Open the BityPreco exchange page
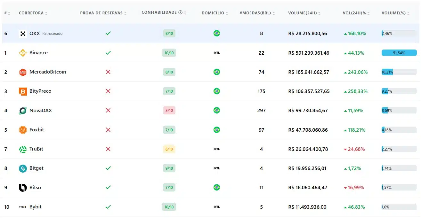 tap(40, 91)
